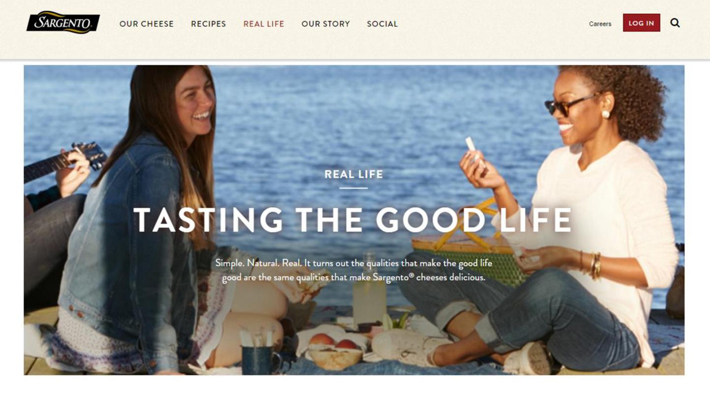Click the red Log In button
Screen dimensions: 710x394
[x=641, y=23]
